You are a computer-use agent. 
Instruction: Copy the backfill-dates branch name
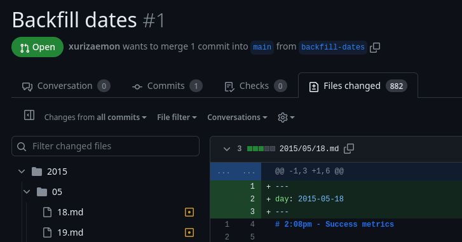pos(375,48)
